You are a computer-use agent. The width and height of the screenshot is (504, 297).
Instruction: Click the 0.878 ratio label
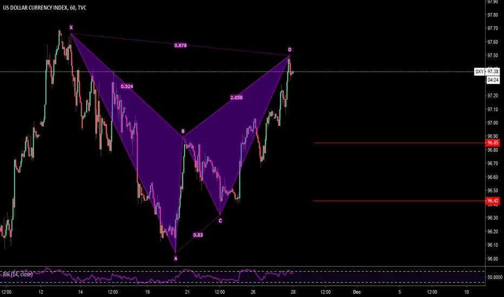point(180,45)
